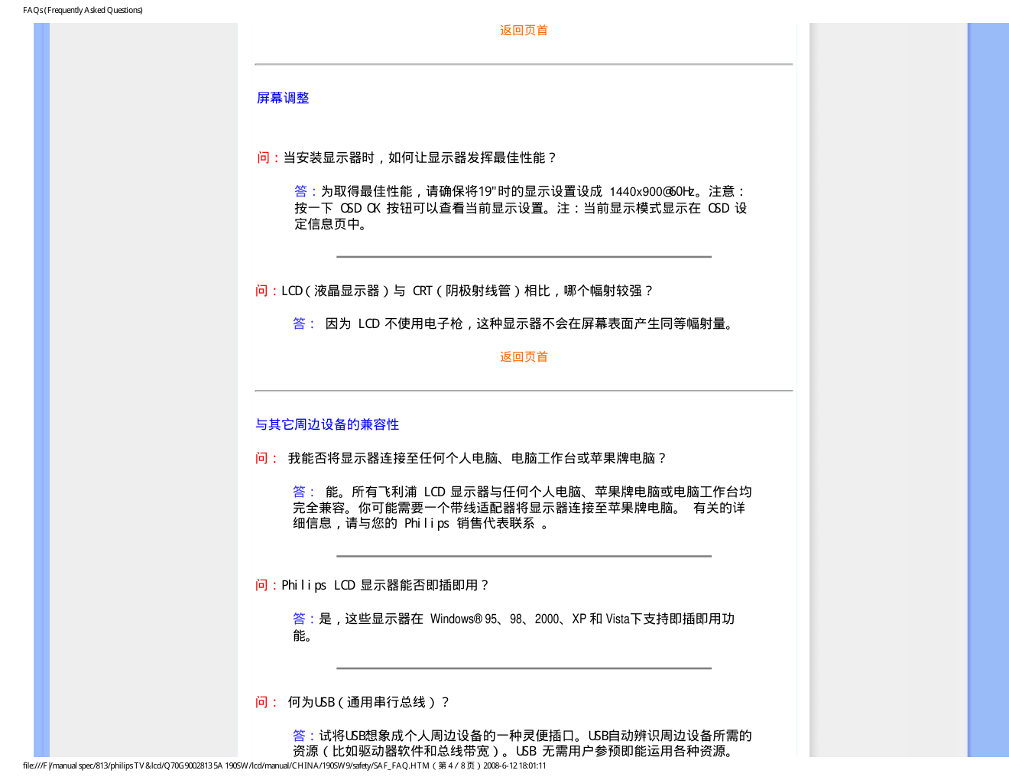1009x780 pixels.
Task: Click the red 问 label before the USB question
Action: 262,702
